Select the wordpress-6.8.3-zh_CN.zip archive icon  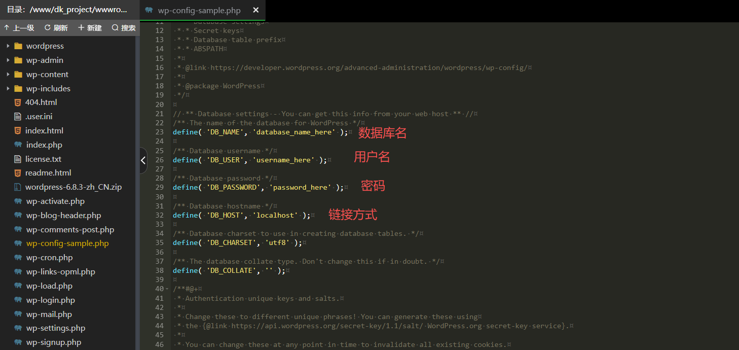18,187
